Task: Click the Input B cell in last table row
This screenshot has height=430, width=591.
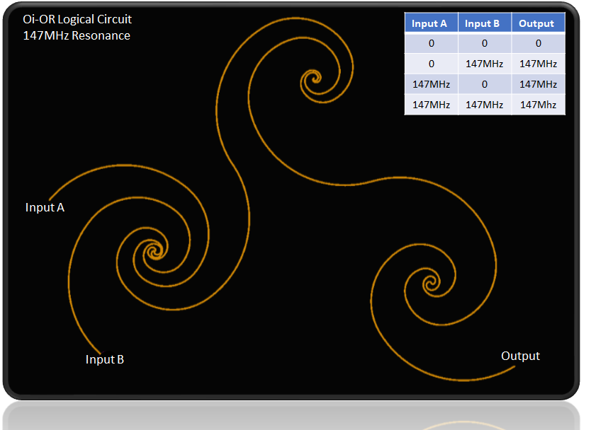Action: point(484,105)
